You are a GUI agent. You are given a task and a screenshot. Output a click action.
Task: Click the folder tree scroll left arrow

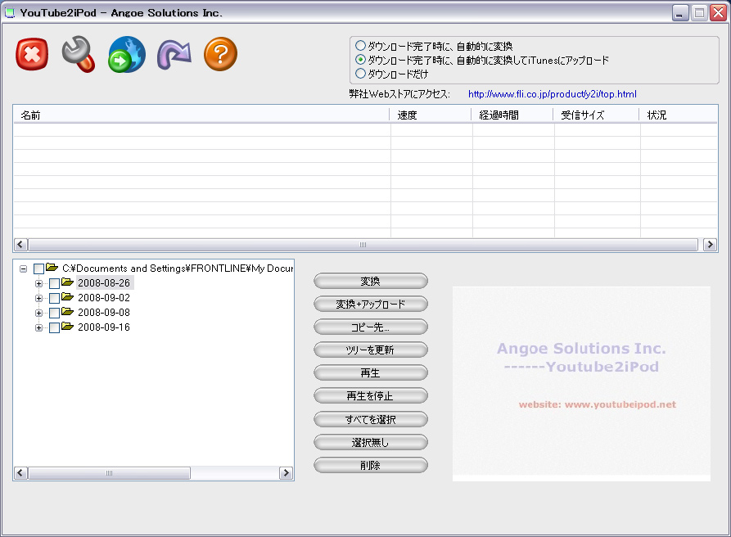(x=20, y=473)
